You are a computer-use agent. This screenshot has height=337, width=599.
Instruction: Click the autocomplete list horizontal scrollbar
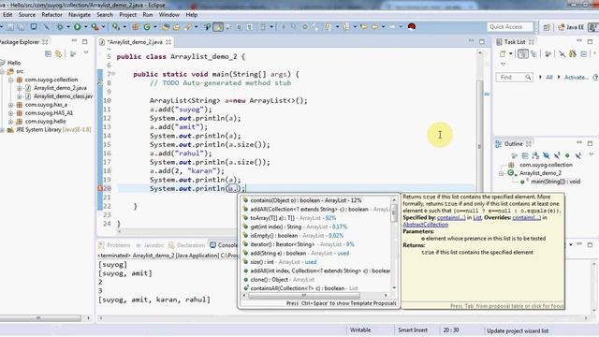(x=304, y=296)
